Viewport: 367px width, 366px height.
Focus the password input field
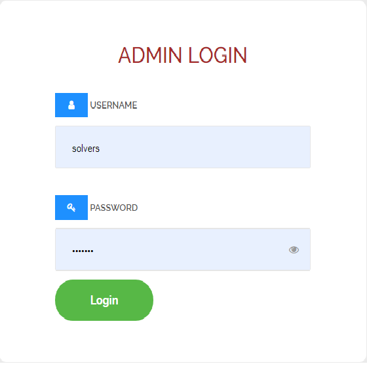point(183,249)
